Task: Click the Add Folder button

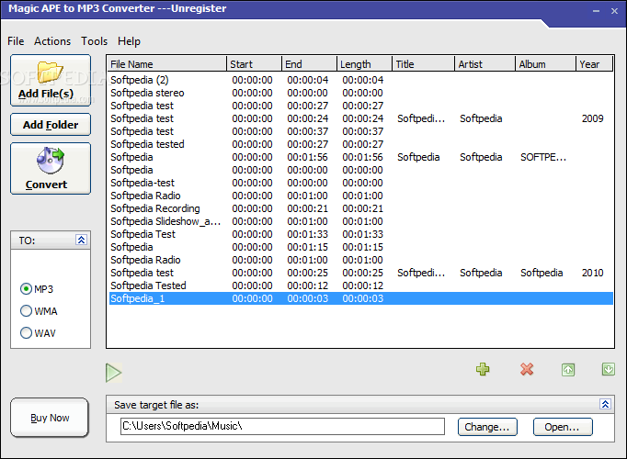Action: tap(51, 125)
